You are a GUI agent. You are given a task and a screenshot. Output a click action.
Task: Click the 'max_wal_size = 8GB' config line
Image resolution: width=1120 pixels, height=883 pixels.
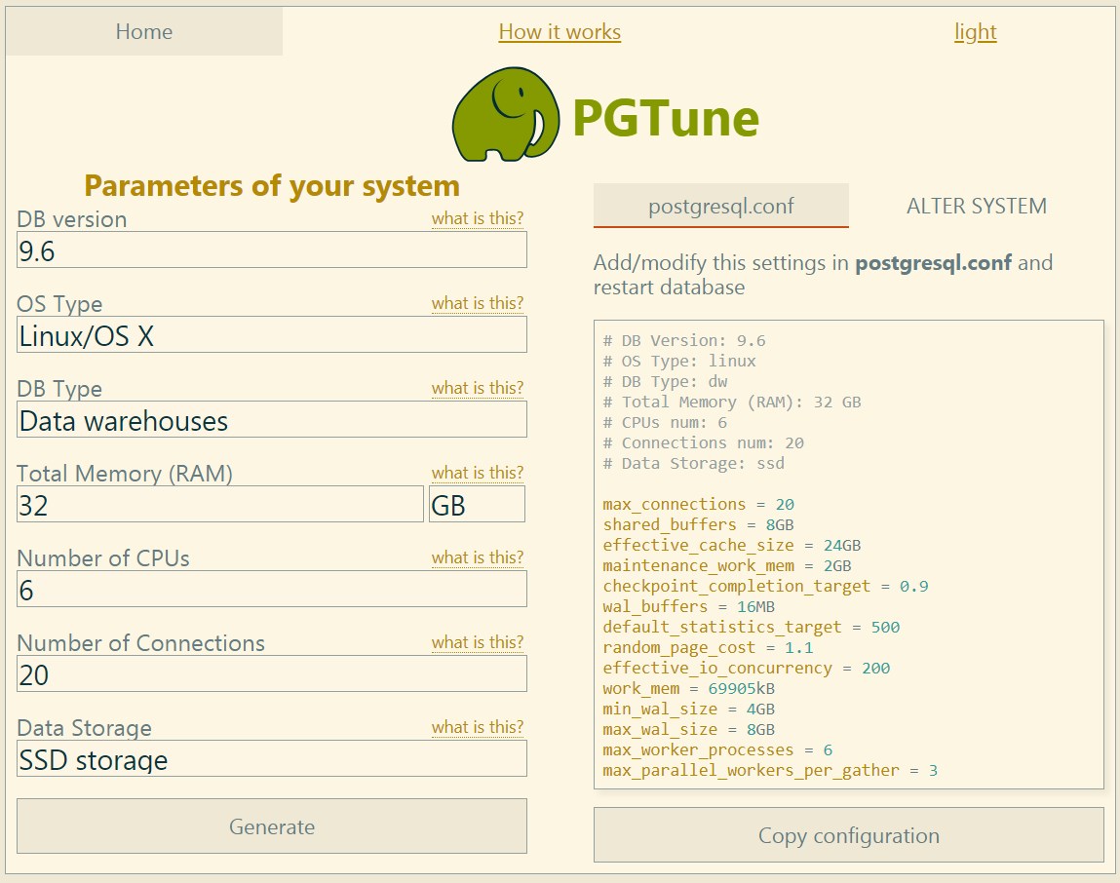(688, 729)
